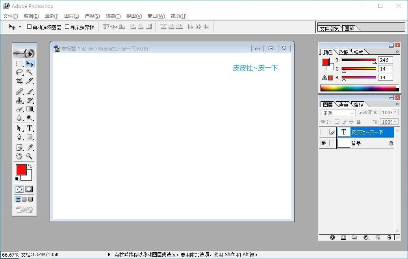Open the Fill slider arrow
Viewport: 408px width, 259px height.
pyautogui.click(x=395, y=121)
